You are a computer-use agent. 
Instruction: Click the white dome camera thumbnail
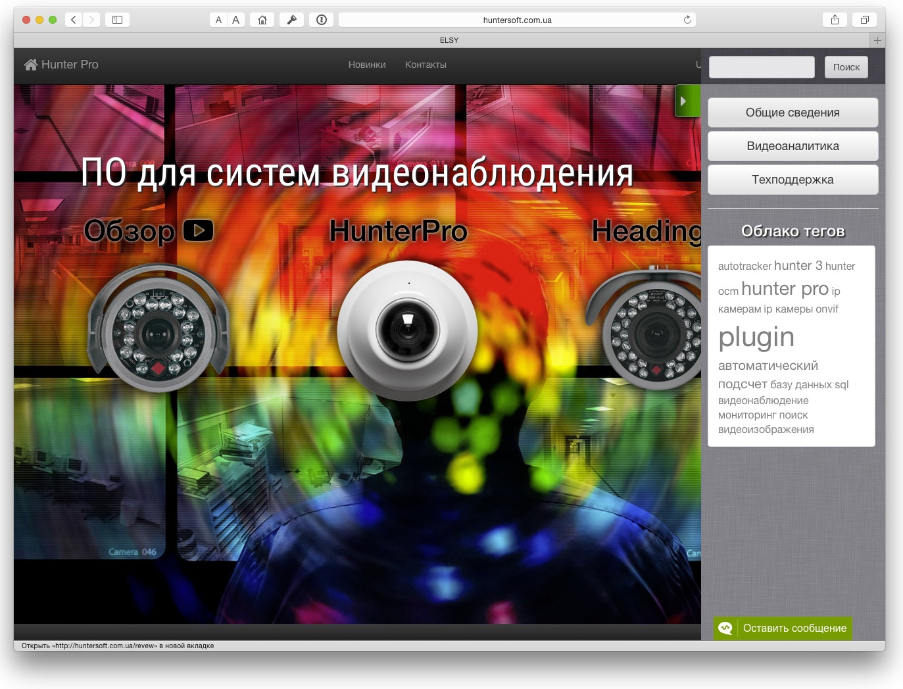(407, 329)
